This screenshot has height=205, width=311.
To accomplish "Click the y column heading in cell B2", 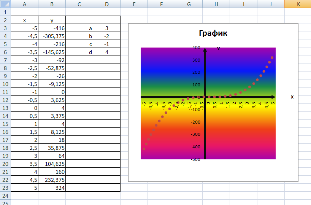I will point(52,20).
